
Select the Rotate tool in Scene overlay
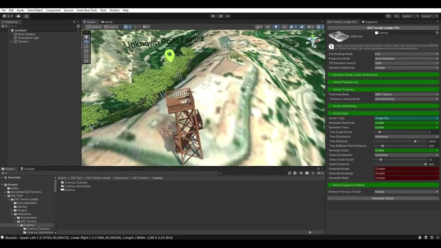pos(86,46)
